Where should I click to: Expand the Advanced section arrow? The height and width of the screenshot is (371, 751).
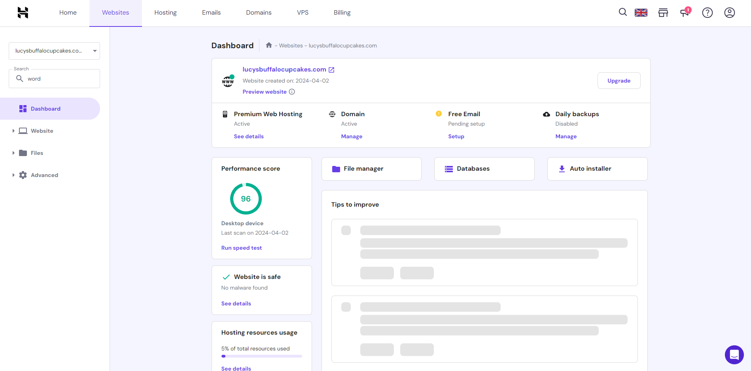pos(13,175)
